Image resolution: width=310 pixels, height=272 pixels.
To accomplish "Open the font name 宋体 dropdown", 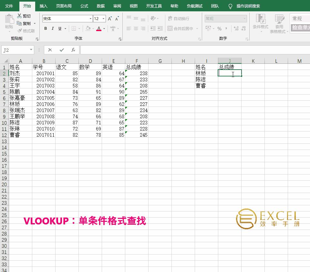I will 90,18.
